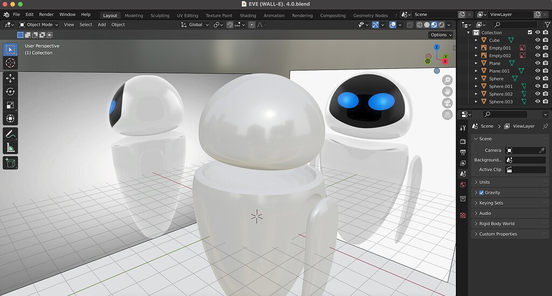Switch orthographic/perspective grid icon
The width and height of the screenshot is (552, 296).
pos(447,115)
